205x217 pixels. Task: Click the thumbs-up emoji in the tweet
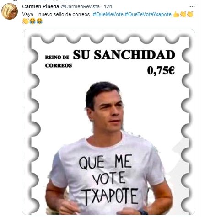[x=176, y=15]
